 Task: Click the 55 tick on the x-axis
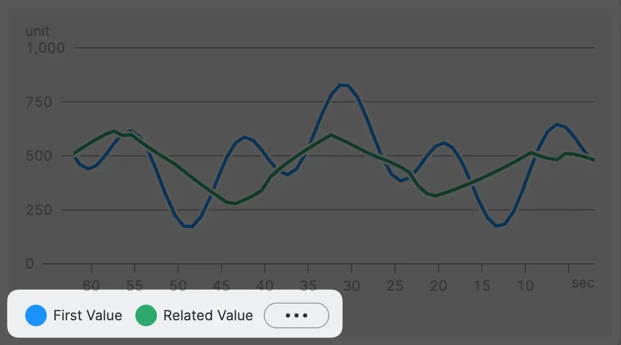134,285
